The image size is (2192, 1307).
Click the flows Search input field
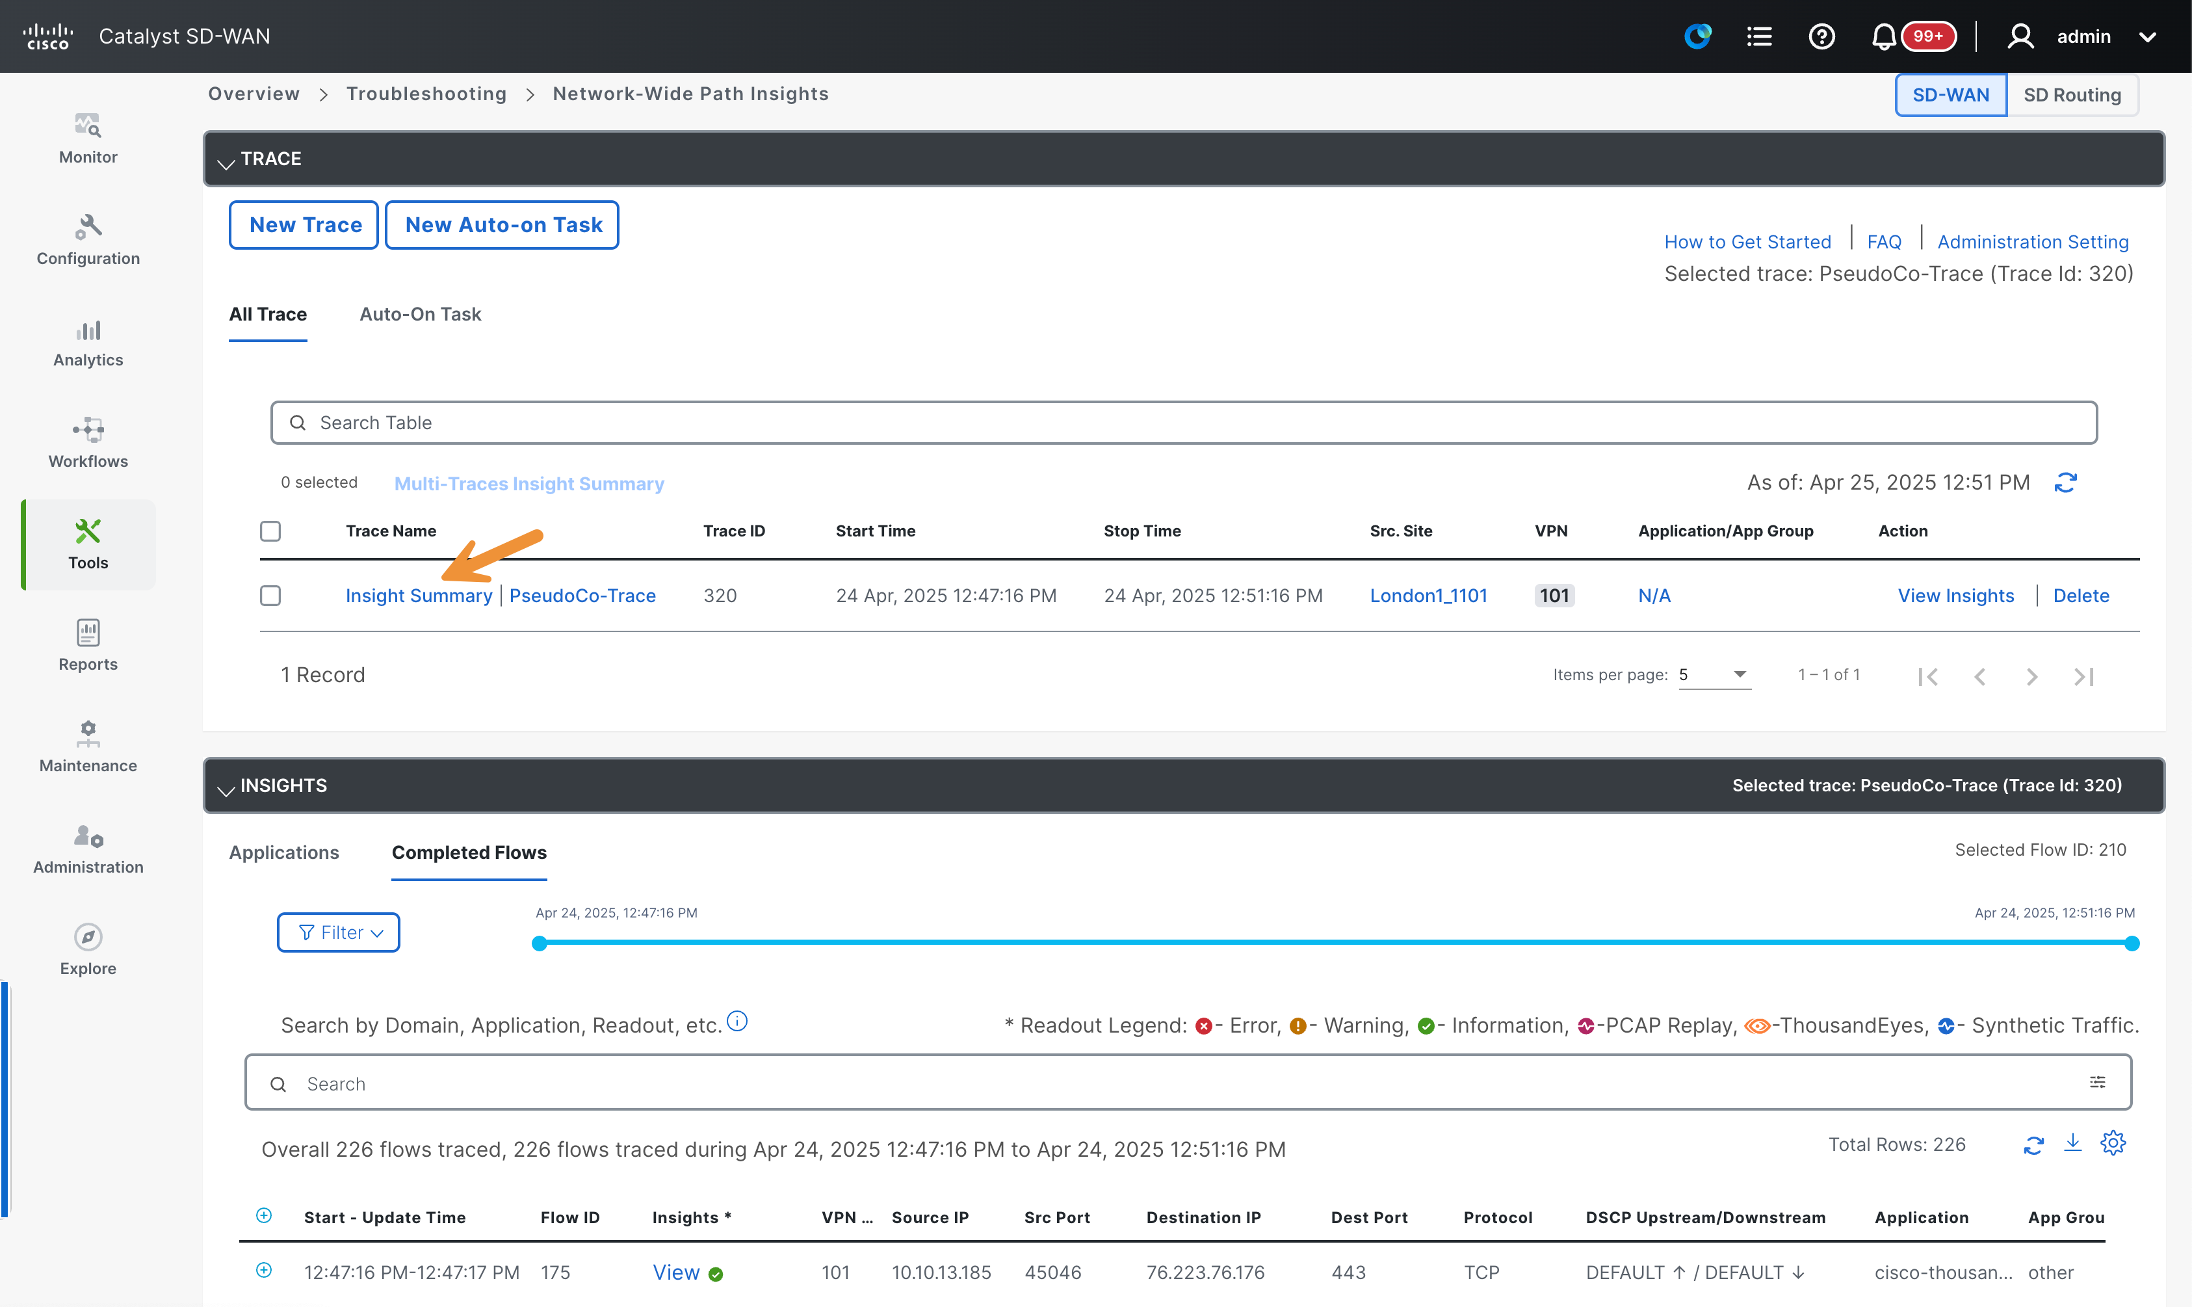(x=1188, y=1083)
